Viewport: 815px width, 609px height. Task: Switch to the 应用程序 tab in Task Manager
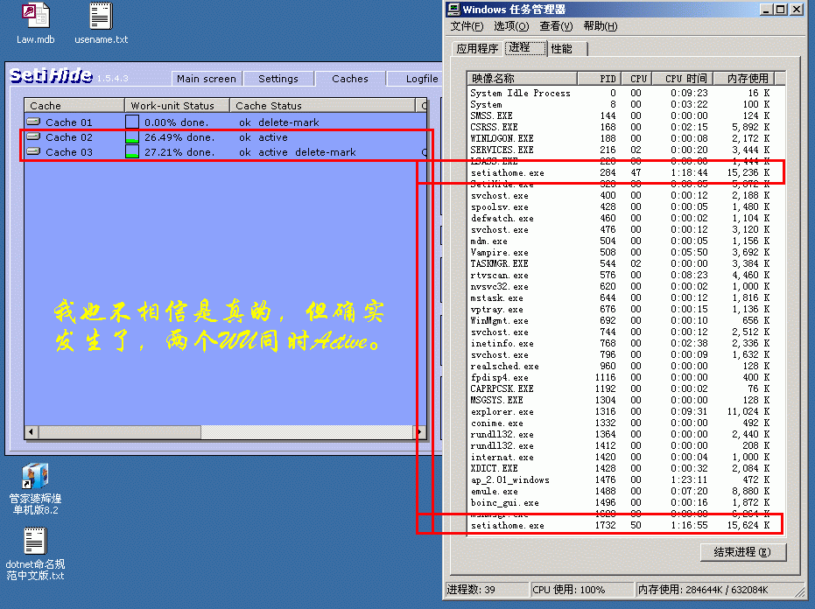point(477,49)
